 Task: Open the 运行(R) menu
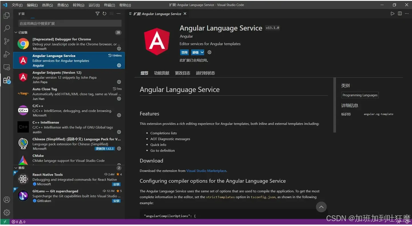(94, 5)
